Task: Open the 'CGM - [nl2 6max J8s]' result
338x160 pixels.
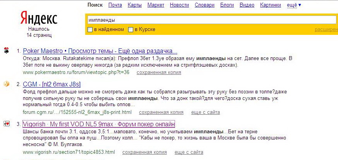Action: click(52, 84)
